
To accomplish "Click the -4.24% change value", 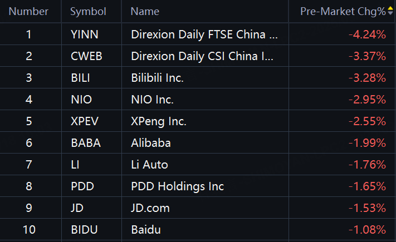I will 367,34.
